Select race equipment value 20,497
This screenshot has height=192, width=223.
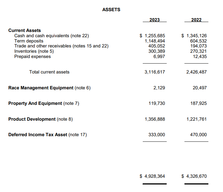click(x=200, y=88)
